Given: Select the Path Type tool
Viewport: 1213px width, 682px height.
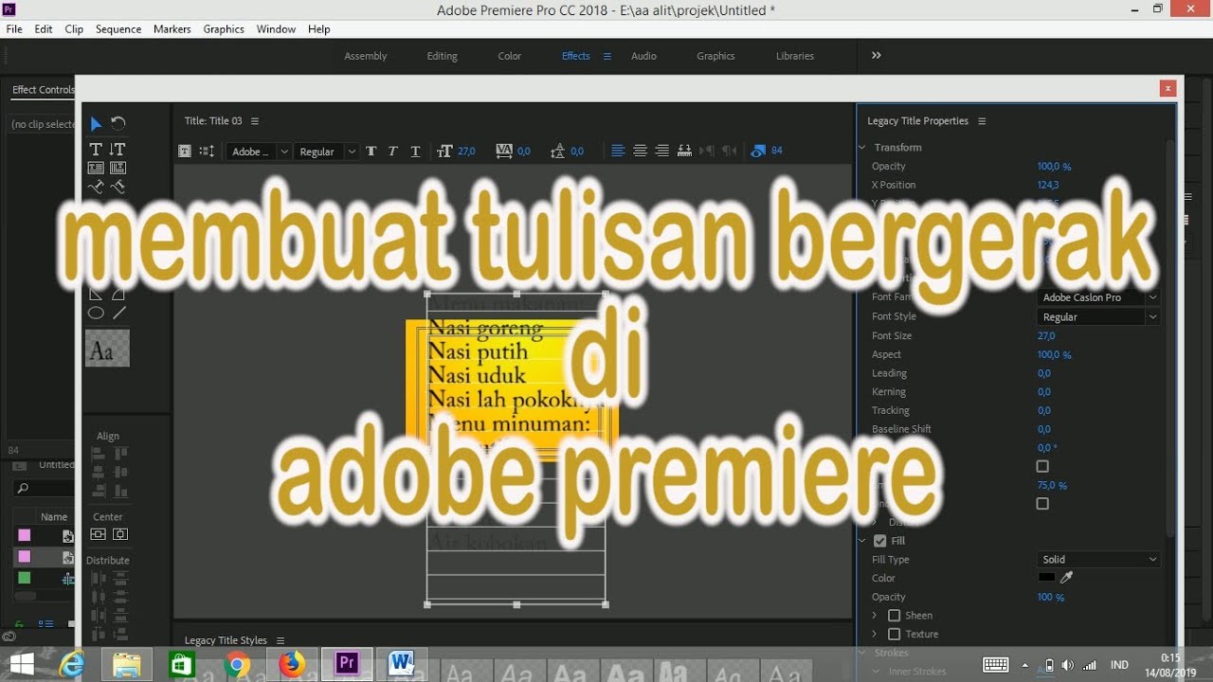Looking at the screenshot, I should pyautogui.click(x=96, y=187).
